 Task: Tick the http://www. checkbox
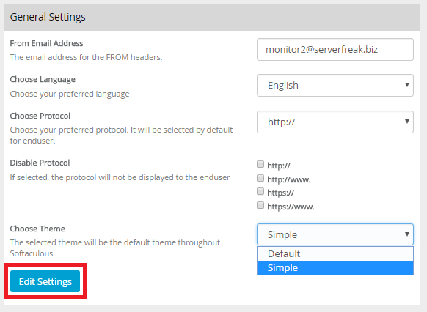(x=260, y=178)
